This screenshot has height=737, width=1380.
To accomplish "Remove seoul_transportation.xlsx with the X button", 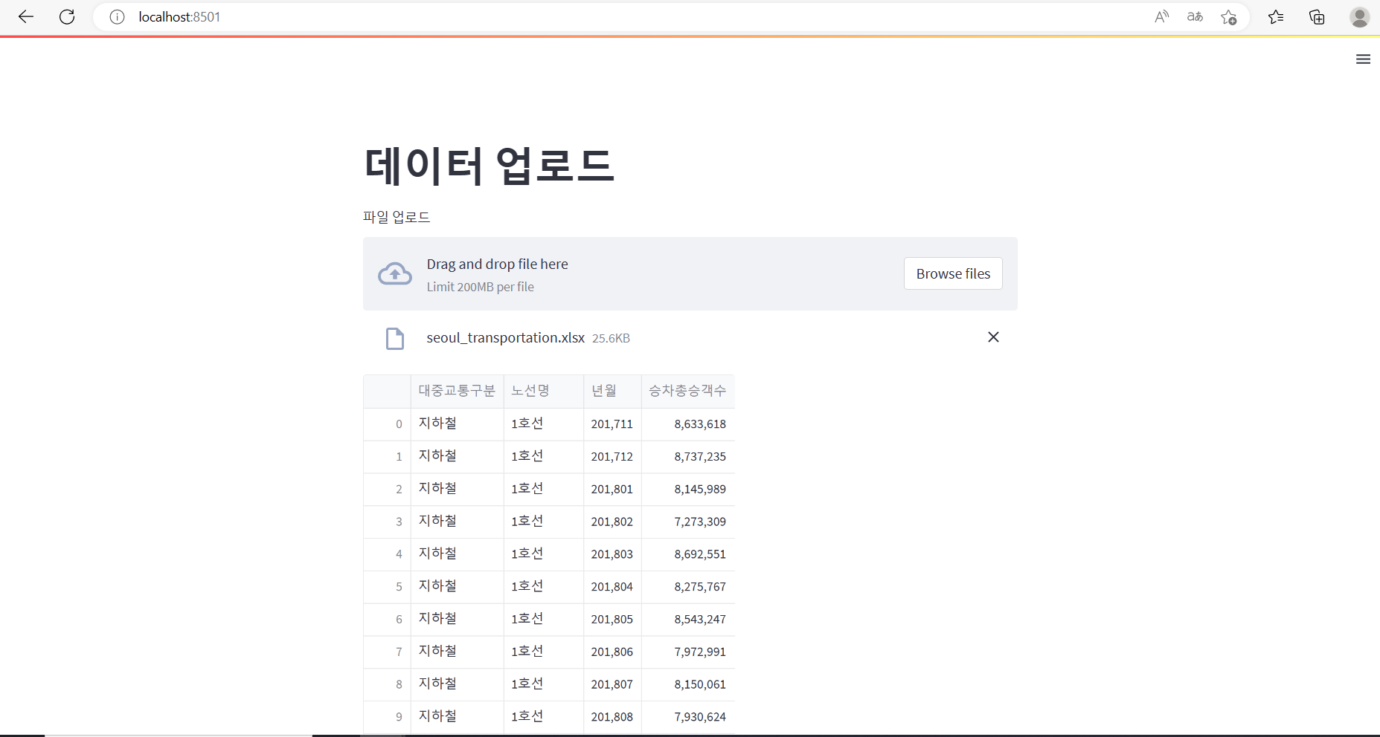I will (993, 337).
